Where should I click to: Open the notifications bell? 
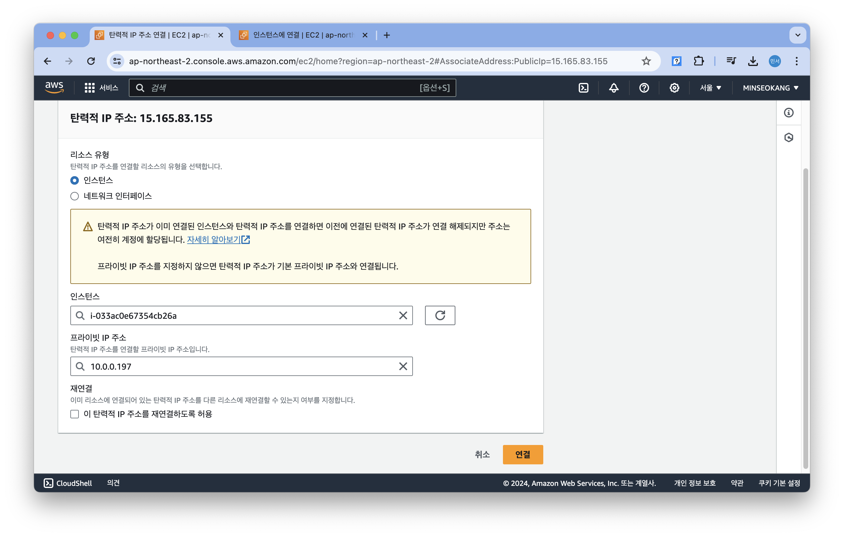tap(613, 88)
